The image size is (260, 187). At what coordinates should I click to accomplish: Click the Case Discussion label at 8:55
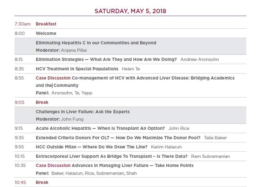pyautogui.click(x=53, y=78)
